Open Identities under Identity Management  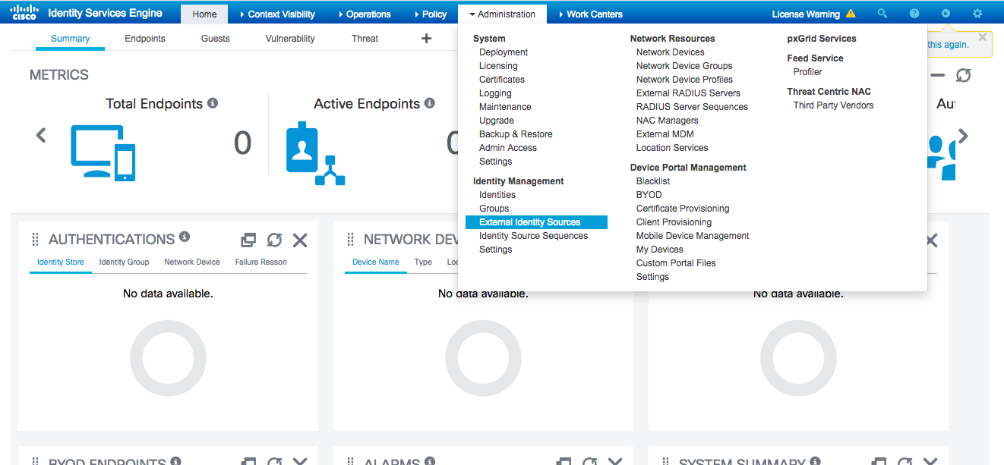tap(497, 195)
